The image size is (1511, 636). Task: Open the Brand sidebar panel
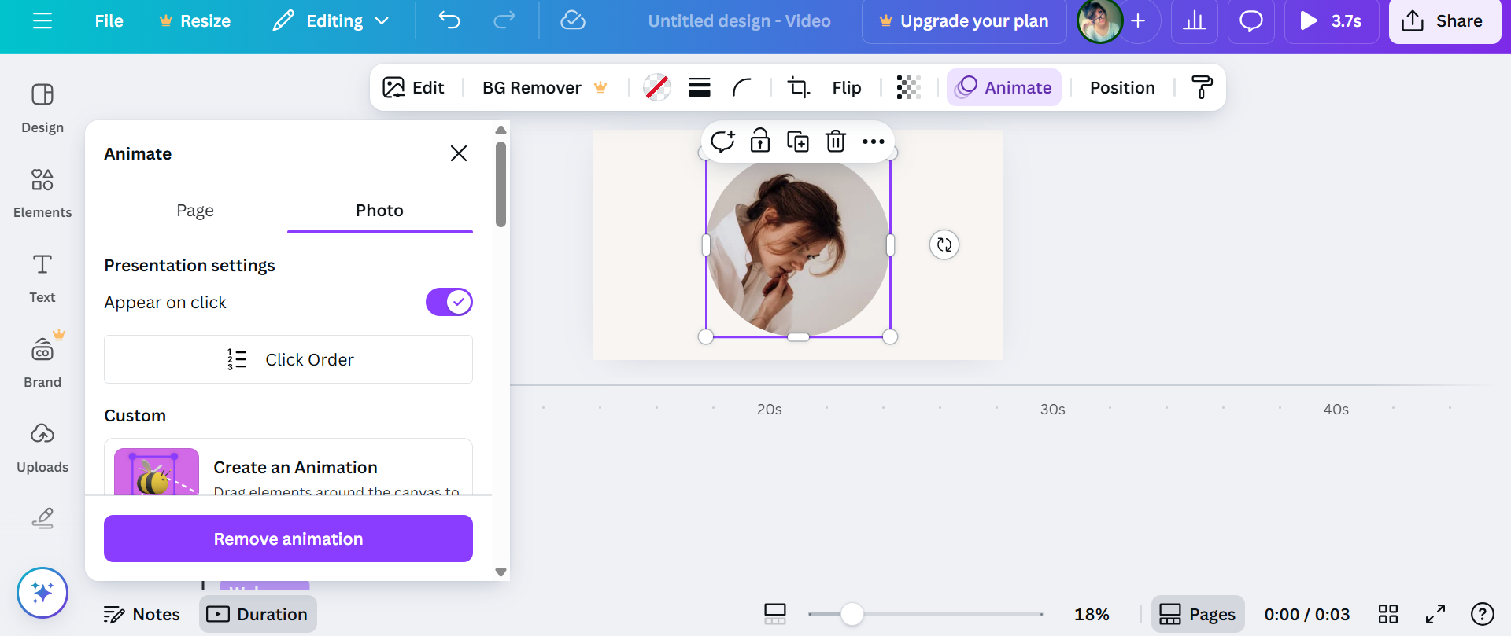coord(42,363)
